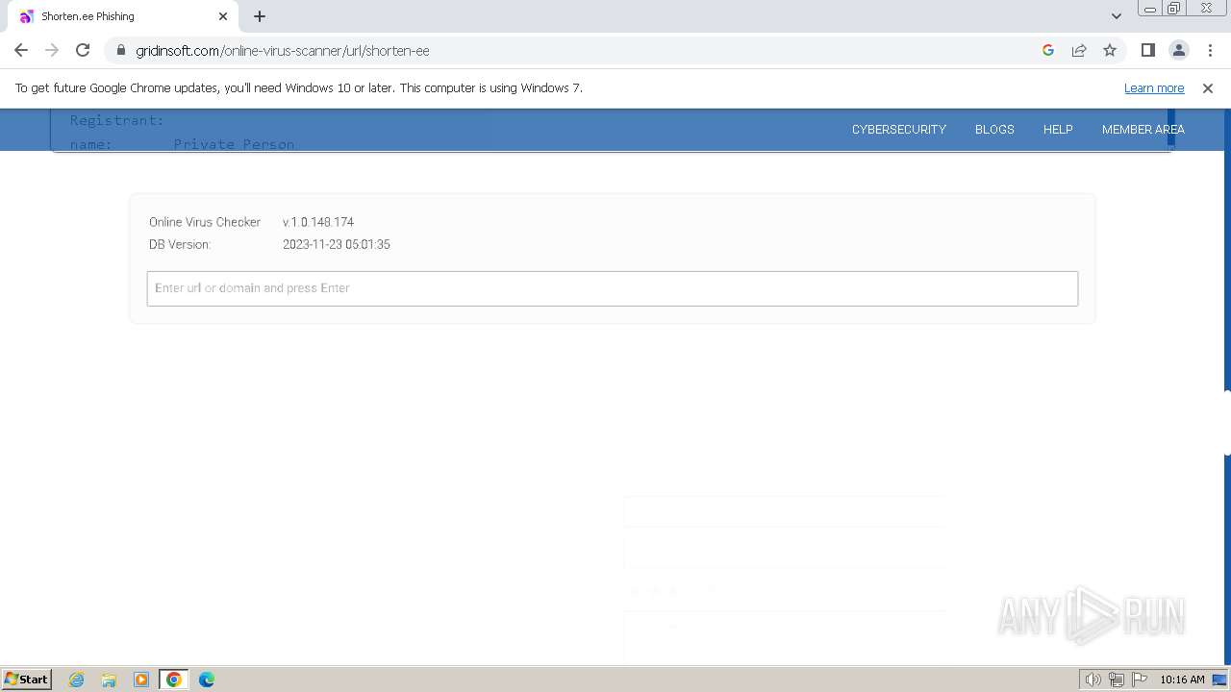
Task: Open the browser side panel
Action: [x=1148, y=50]
